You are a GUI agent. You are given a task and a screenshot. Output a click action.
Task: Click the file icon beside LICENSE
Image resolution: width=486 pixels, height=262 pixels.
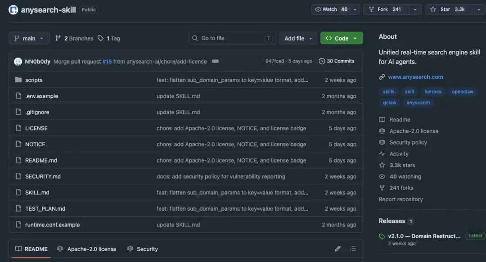click(18, 128)
